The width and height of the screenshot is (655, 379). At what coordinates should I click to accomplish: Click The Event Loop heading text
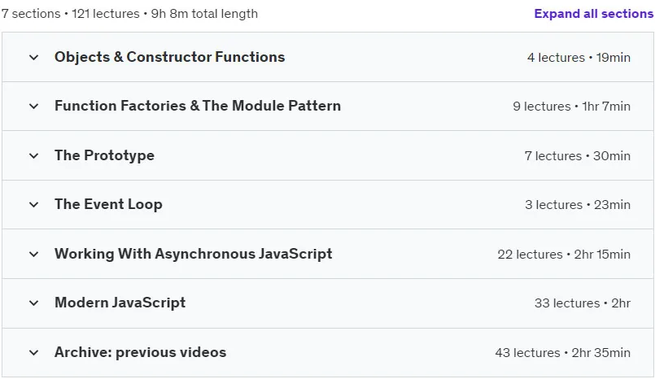[x=108, y=204]
